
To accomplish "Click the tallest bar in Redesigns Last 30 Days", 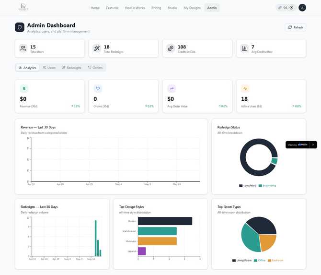I will pos(96,239).
